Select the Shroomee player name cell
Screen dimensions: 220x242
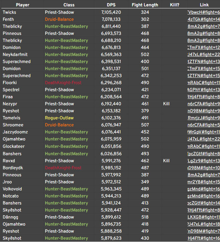[x=13, y=125]
